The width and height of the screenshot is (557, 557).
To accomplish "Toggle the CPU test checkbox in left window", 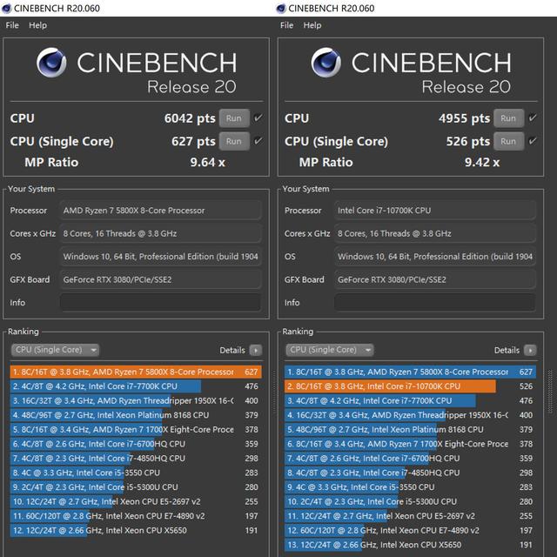I will point(258,117).
